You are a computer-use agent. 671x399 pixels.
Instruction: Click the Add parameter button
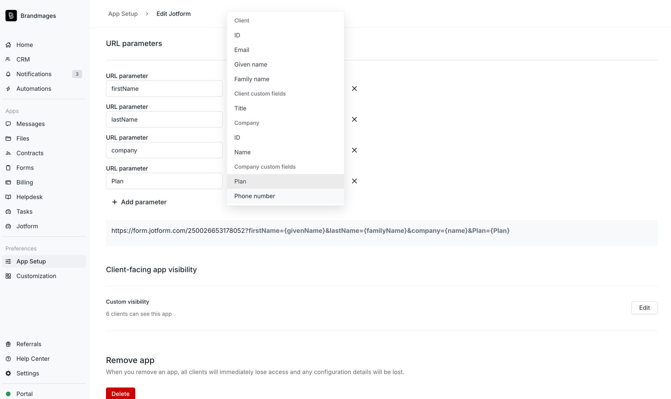pos(139,202)
